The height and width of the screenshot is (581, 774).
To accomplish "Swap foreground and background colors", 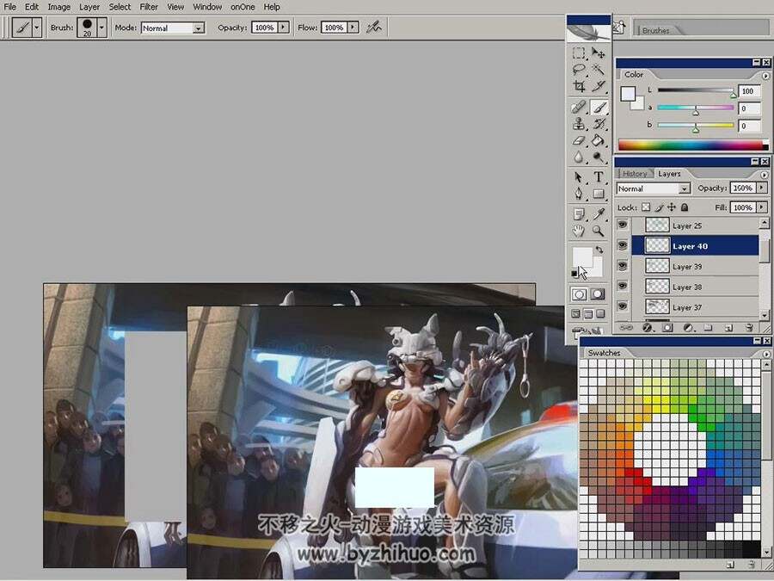I will click(x=599, y=250).
